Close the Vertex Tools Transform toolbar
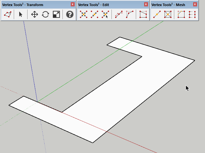205x153 pixels. (73, 4)
